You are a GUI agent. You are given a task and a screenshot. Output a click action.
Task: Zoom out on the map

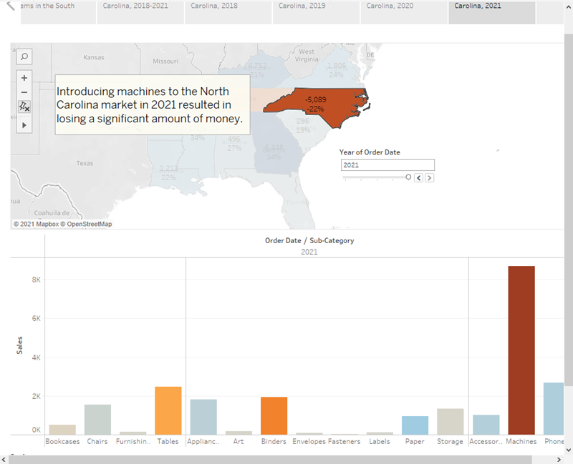24,92
